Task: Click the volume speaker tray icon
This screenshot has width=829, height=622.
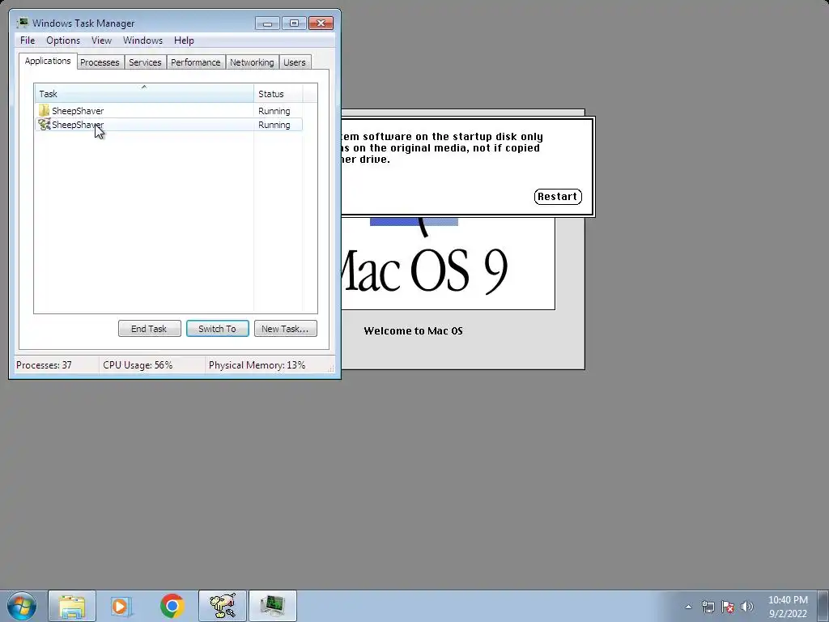Action: (x=747, y=607)
